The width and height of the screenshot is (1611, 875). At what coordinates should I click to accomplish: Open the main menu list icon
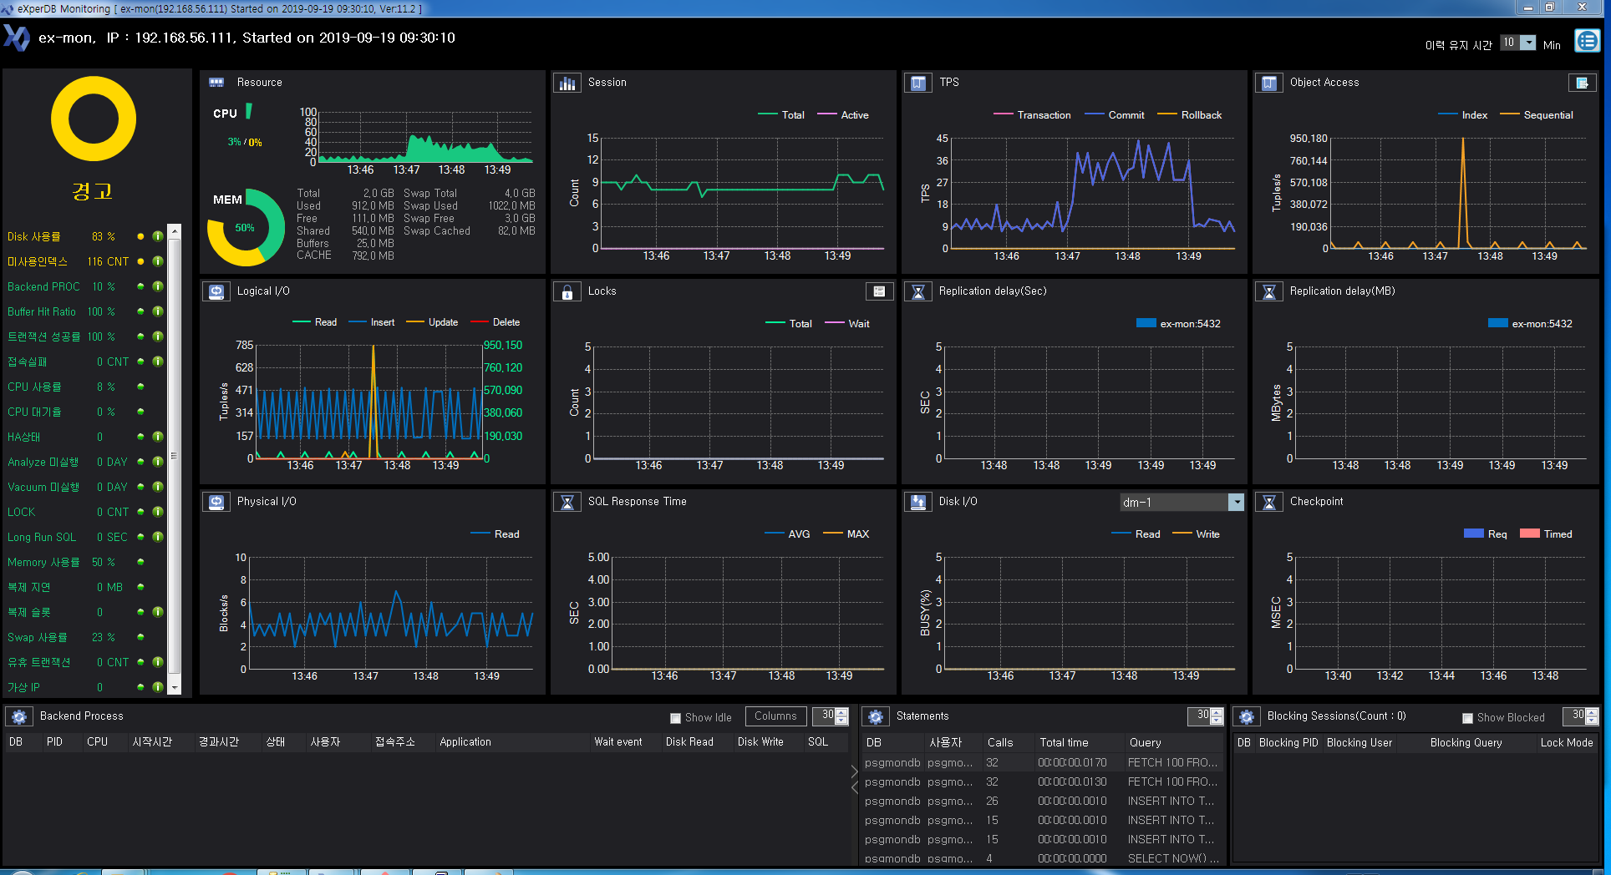point(1587,40)
